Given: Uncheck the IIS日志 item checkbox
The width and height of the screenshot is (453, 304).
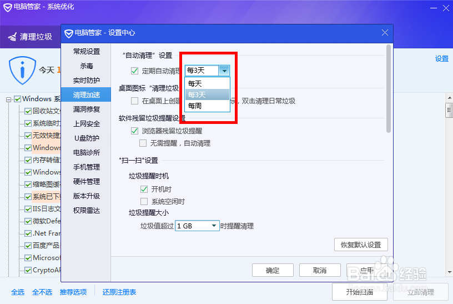Looking at the screenshot, I should [28, 209].
